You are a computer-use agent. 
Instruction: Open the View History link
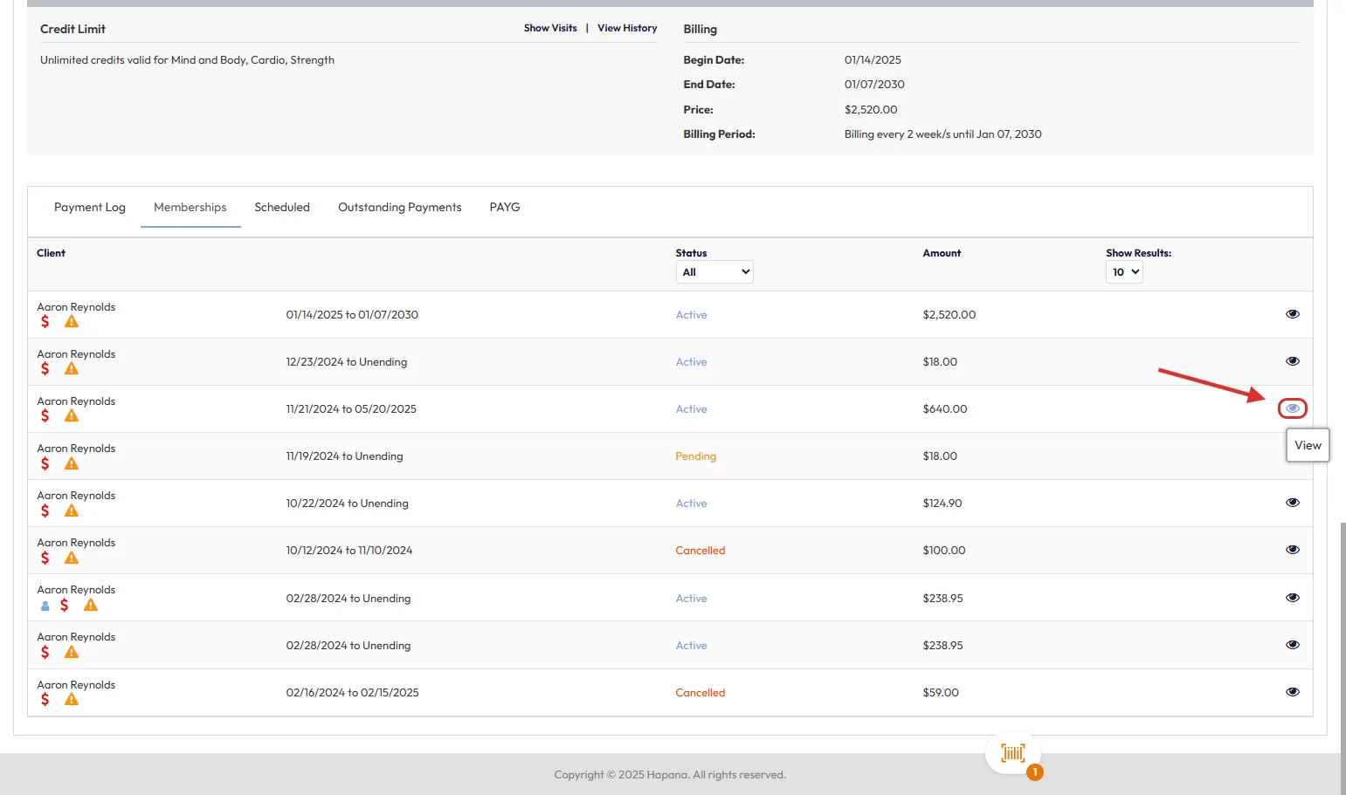tap(627, 28)
